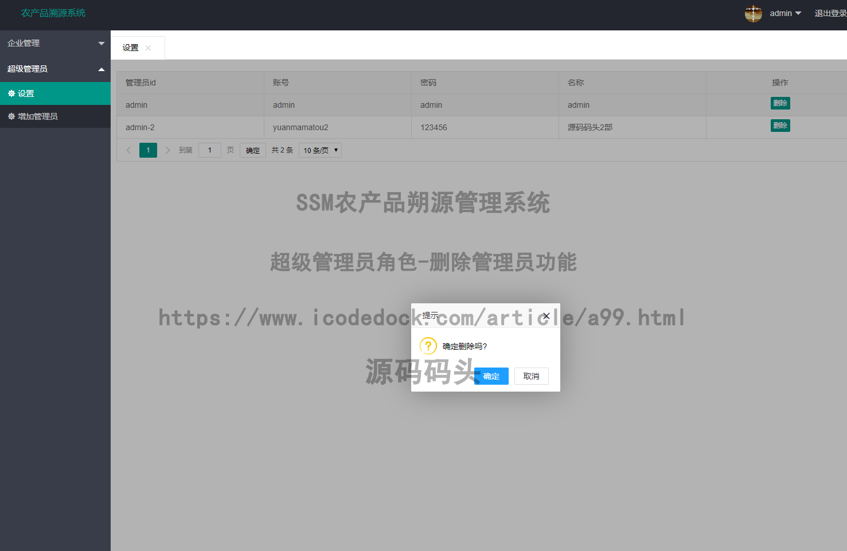Click 退出登录 to log out
The image size is (847, 551).
coord(829,13)
